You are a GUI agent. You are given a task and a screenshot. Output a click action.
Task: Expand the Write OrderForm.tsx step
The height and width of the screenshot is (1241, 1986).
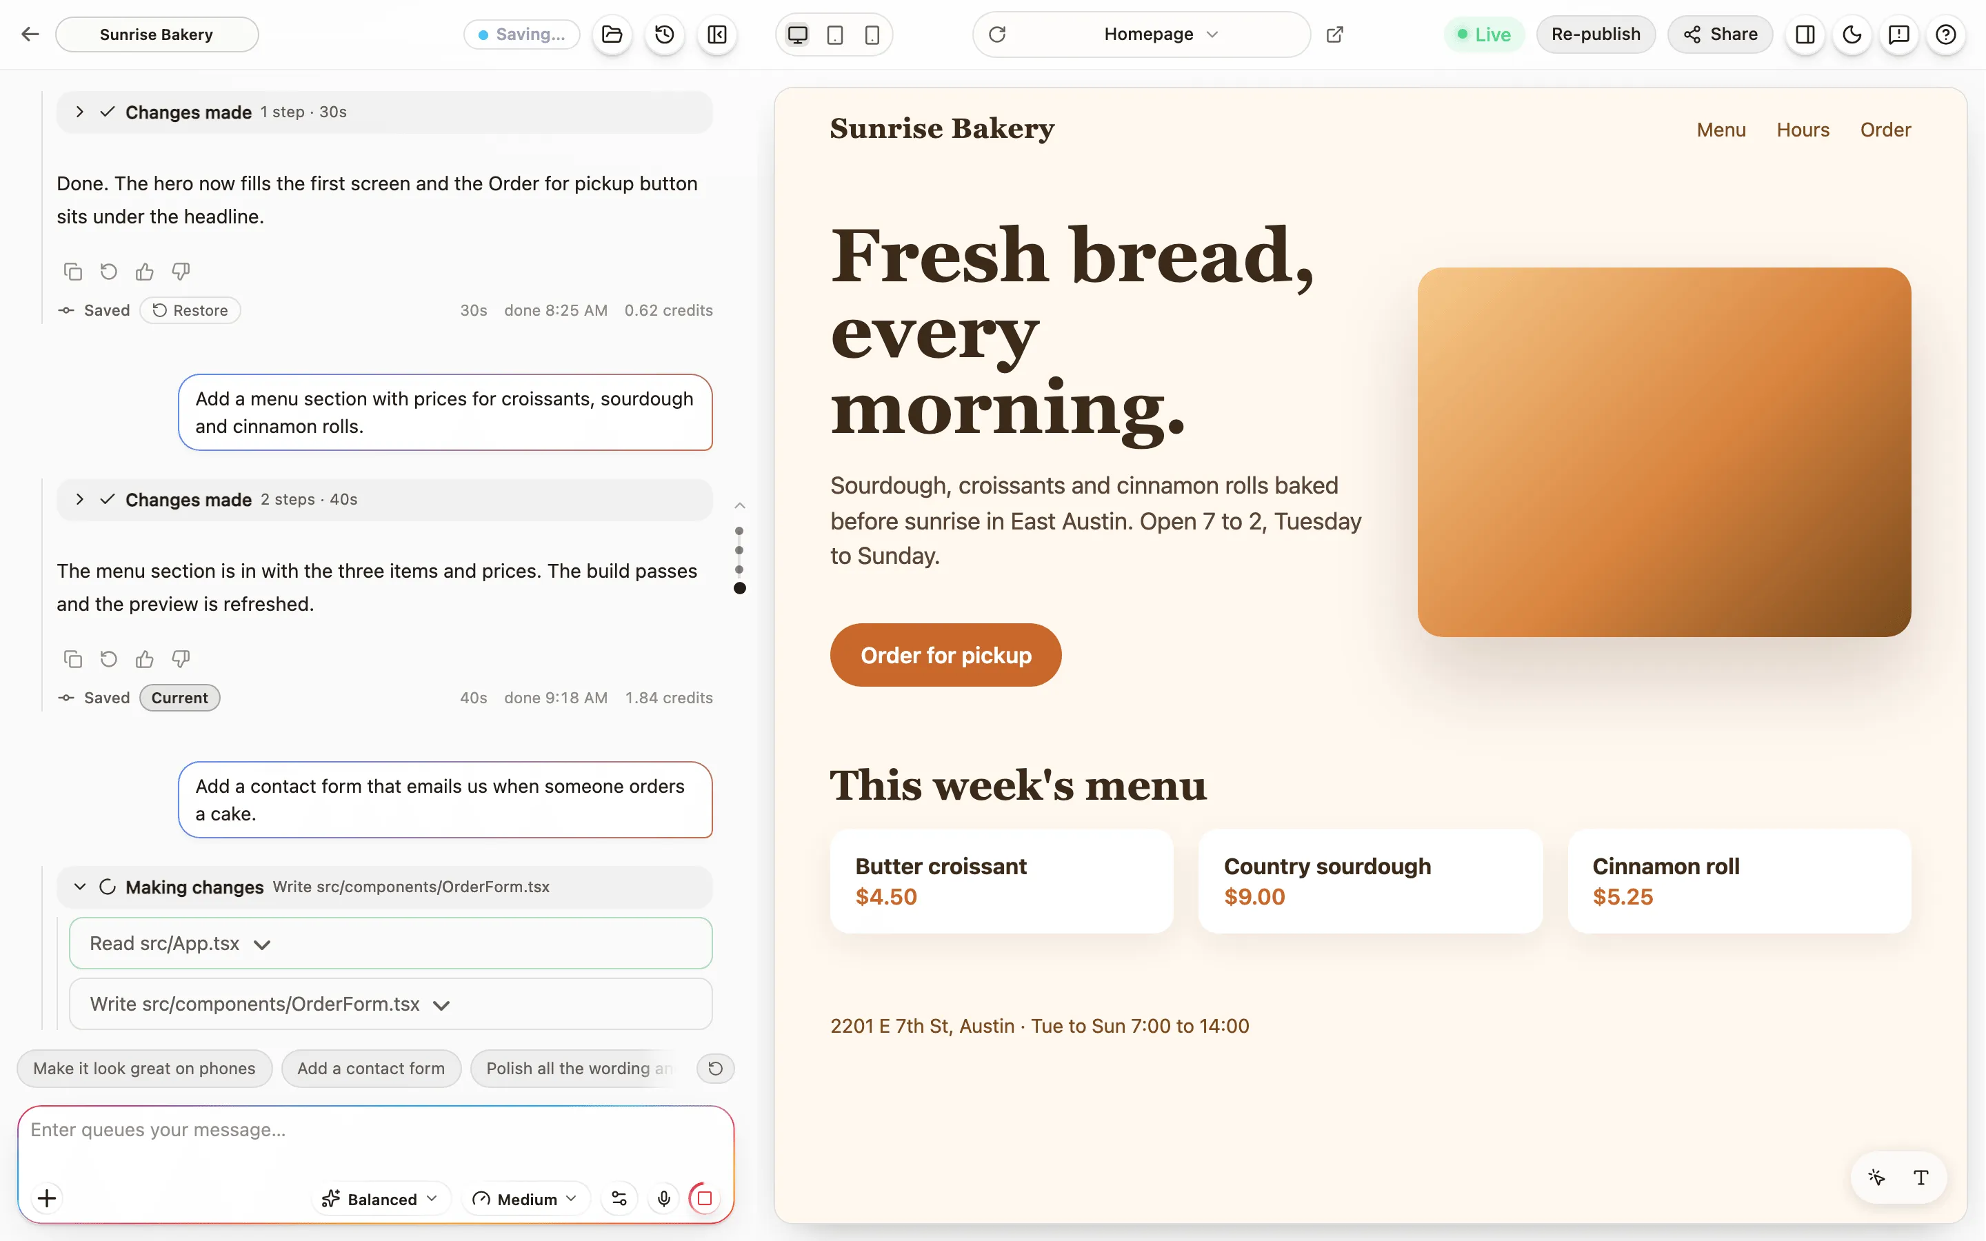click(x=390, y=1004)
